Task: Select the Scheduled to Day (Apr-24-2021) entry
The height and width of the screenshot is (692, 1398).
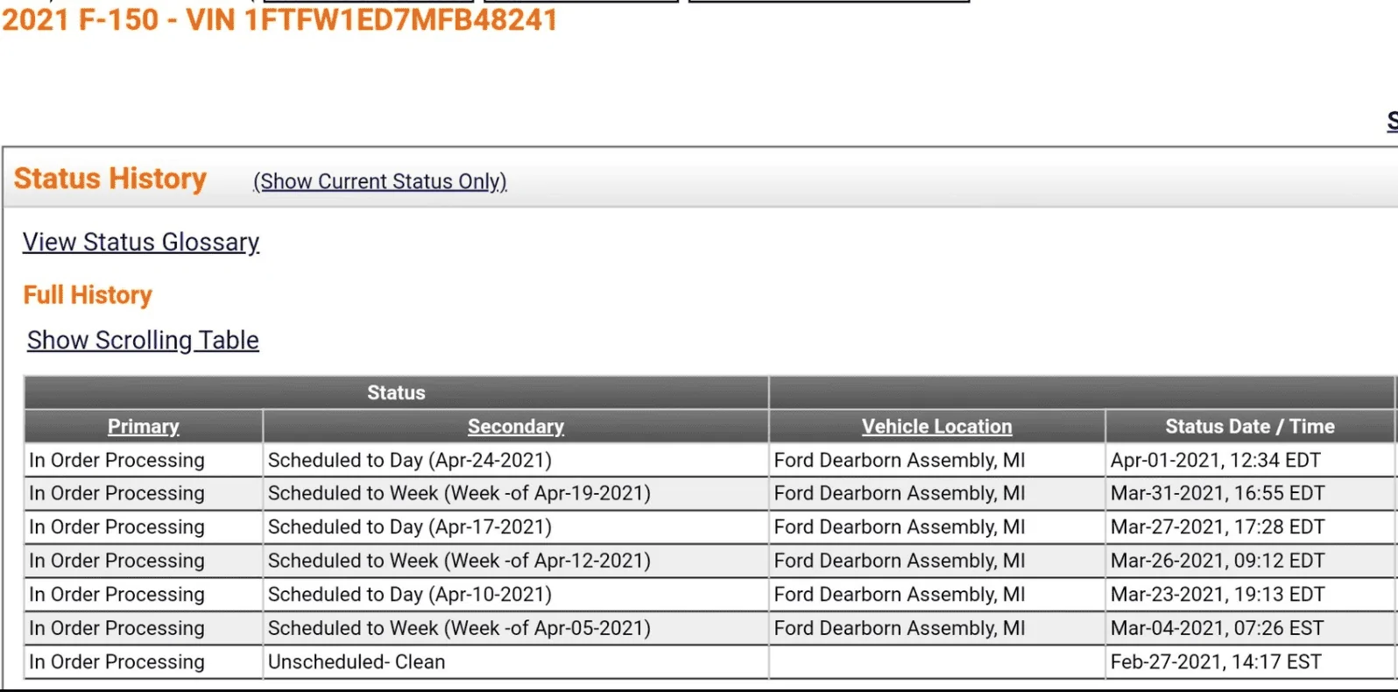Action: tap(409, 460)
